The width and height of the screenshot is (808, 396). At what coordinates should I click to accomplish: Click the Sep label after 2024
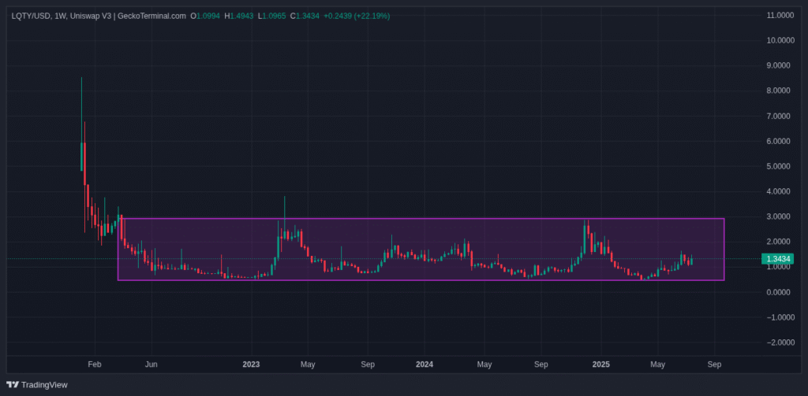click(x=541, y=364)
